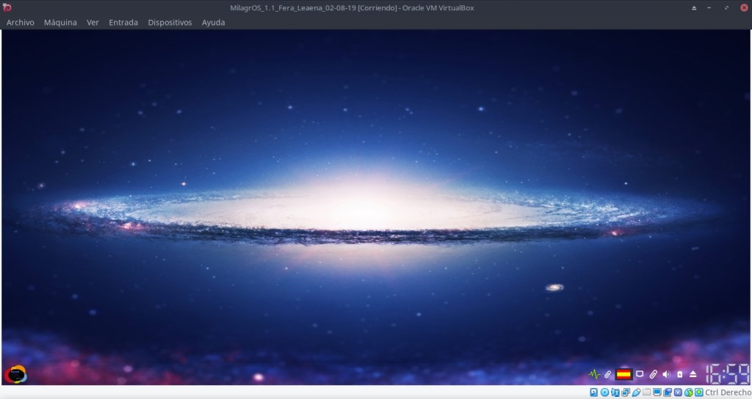The height and width of the screenshot is (399, 752).
Task: Open the Entrada menu
Action: pos(123,22)
